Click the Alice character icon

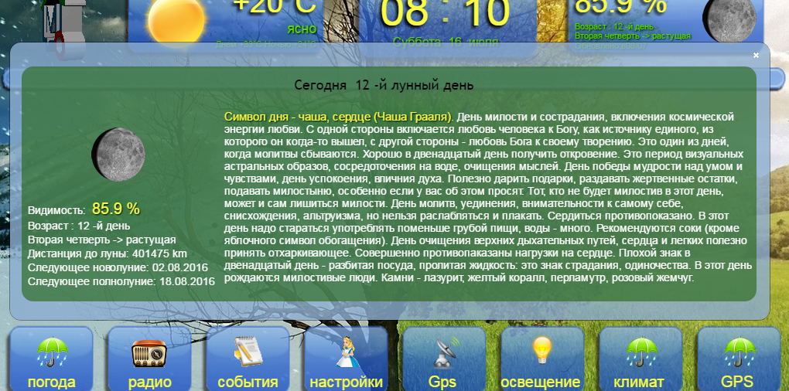(347, 352)
